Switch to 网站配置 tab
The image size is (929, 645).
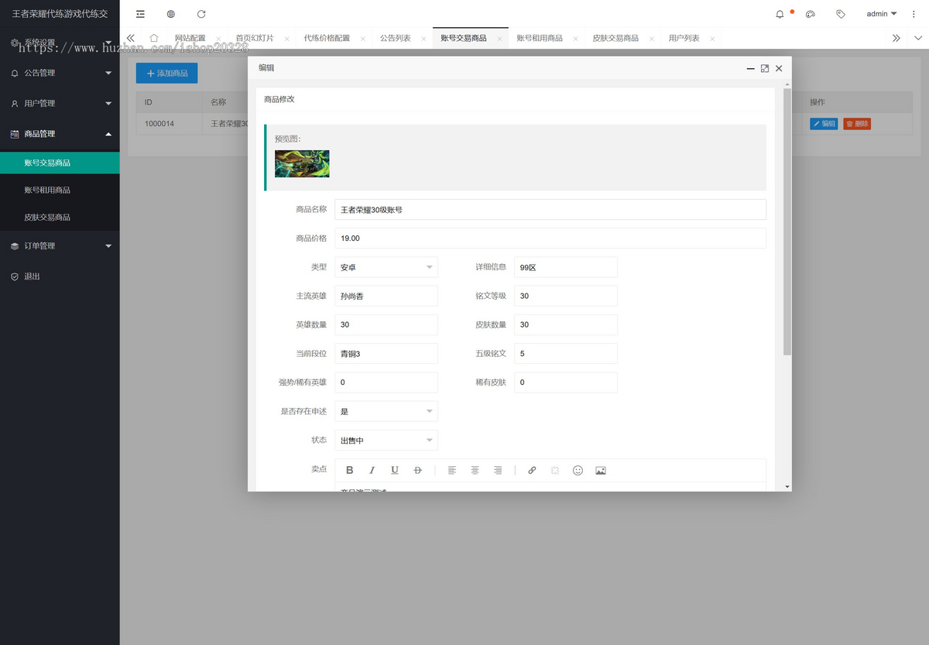[x=190, y=38]
